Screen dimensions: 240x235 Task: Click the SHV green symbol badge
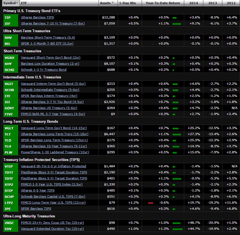[8, 37]
